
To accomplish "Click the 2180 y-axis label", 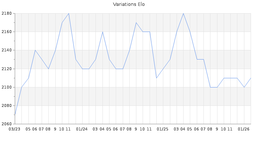I will pyautogui.click(x=7, y=14).
